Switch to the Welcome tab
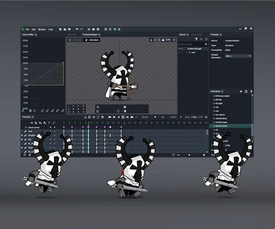275x229 pixels. pyautogui.click(x=72, y=34)
